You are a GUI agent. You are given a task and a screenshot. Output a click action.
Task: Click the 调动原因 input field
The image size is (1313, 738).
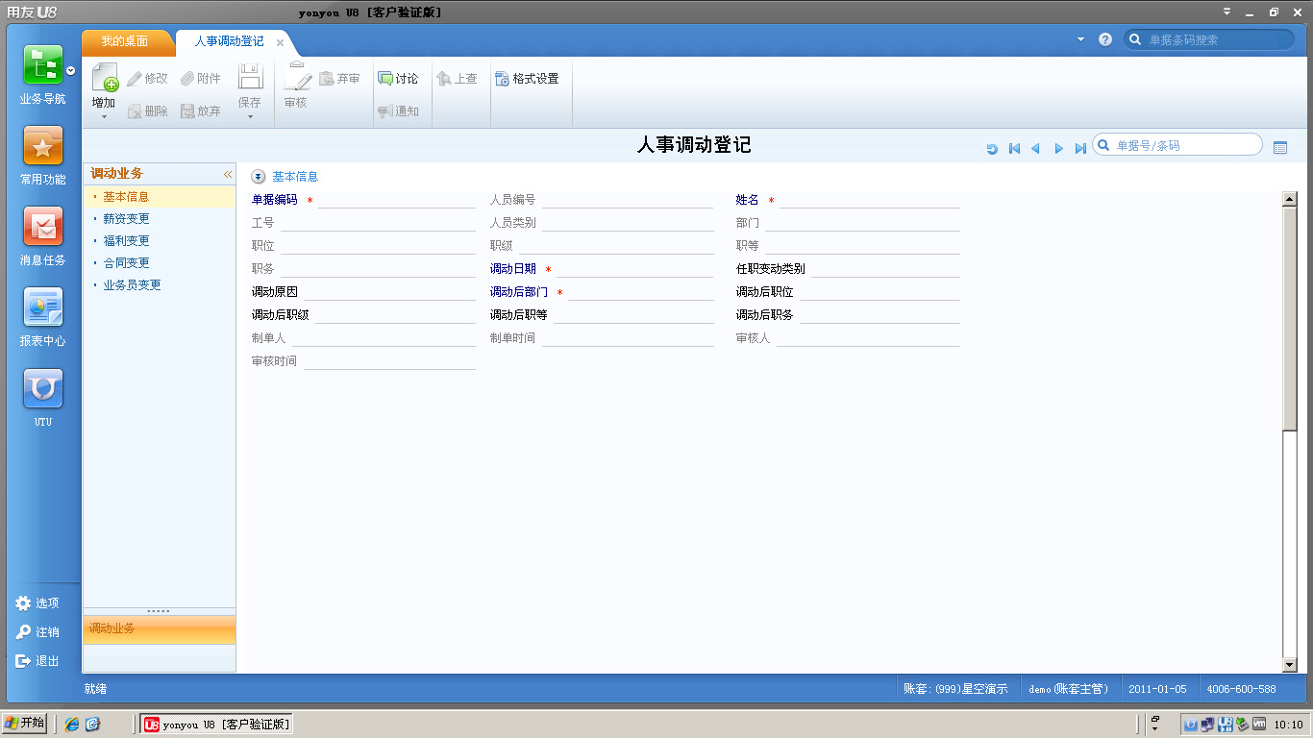click(x=389, y=292)
